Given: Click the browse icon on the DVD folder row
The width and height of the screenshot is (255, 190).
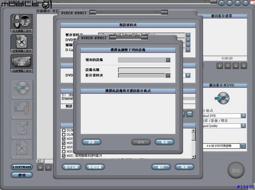Looking at the screenshot, I should 188,40.
